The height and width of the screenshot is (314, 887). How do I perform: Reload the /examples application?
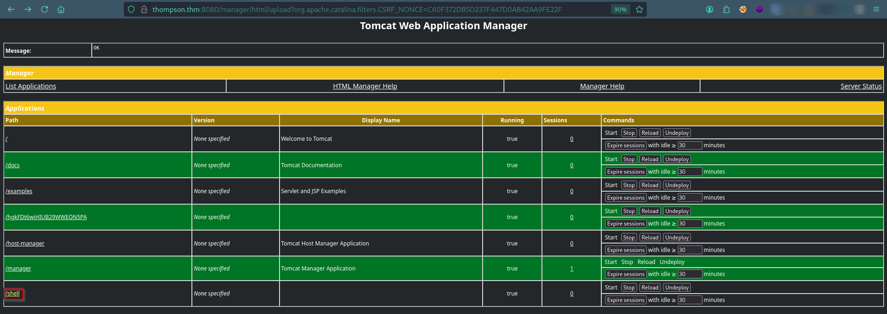point(650,185)
